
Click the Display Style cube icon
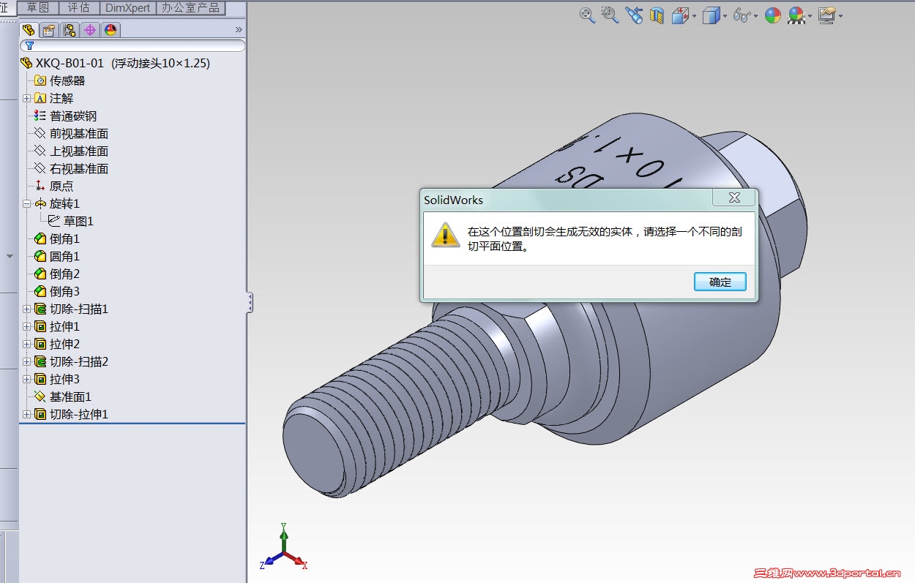(711, 15)
